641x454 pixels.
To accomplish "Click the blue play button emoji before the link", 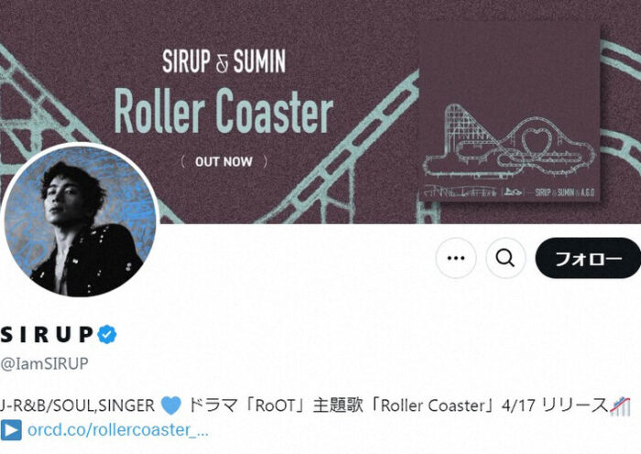I will (x=11, y=430).
